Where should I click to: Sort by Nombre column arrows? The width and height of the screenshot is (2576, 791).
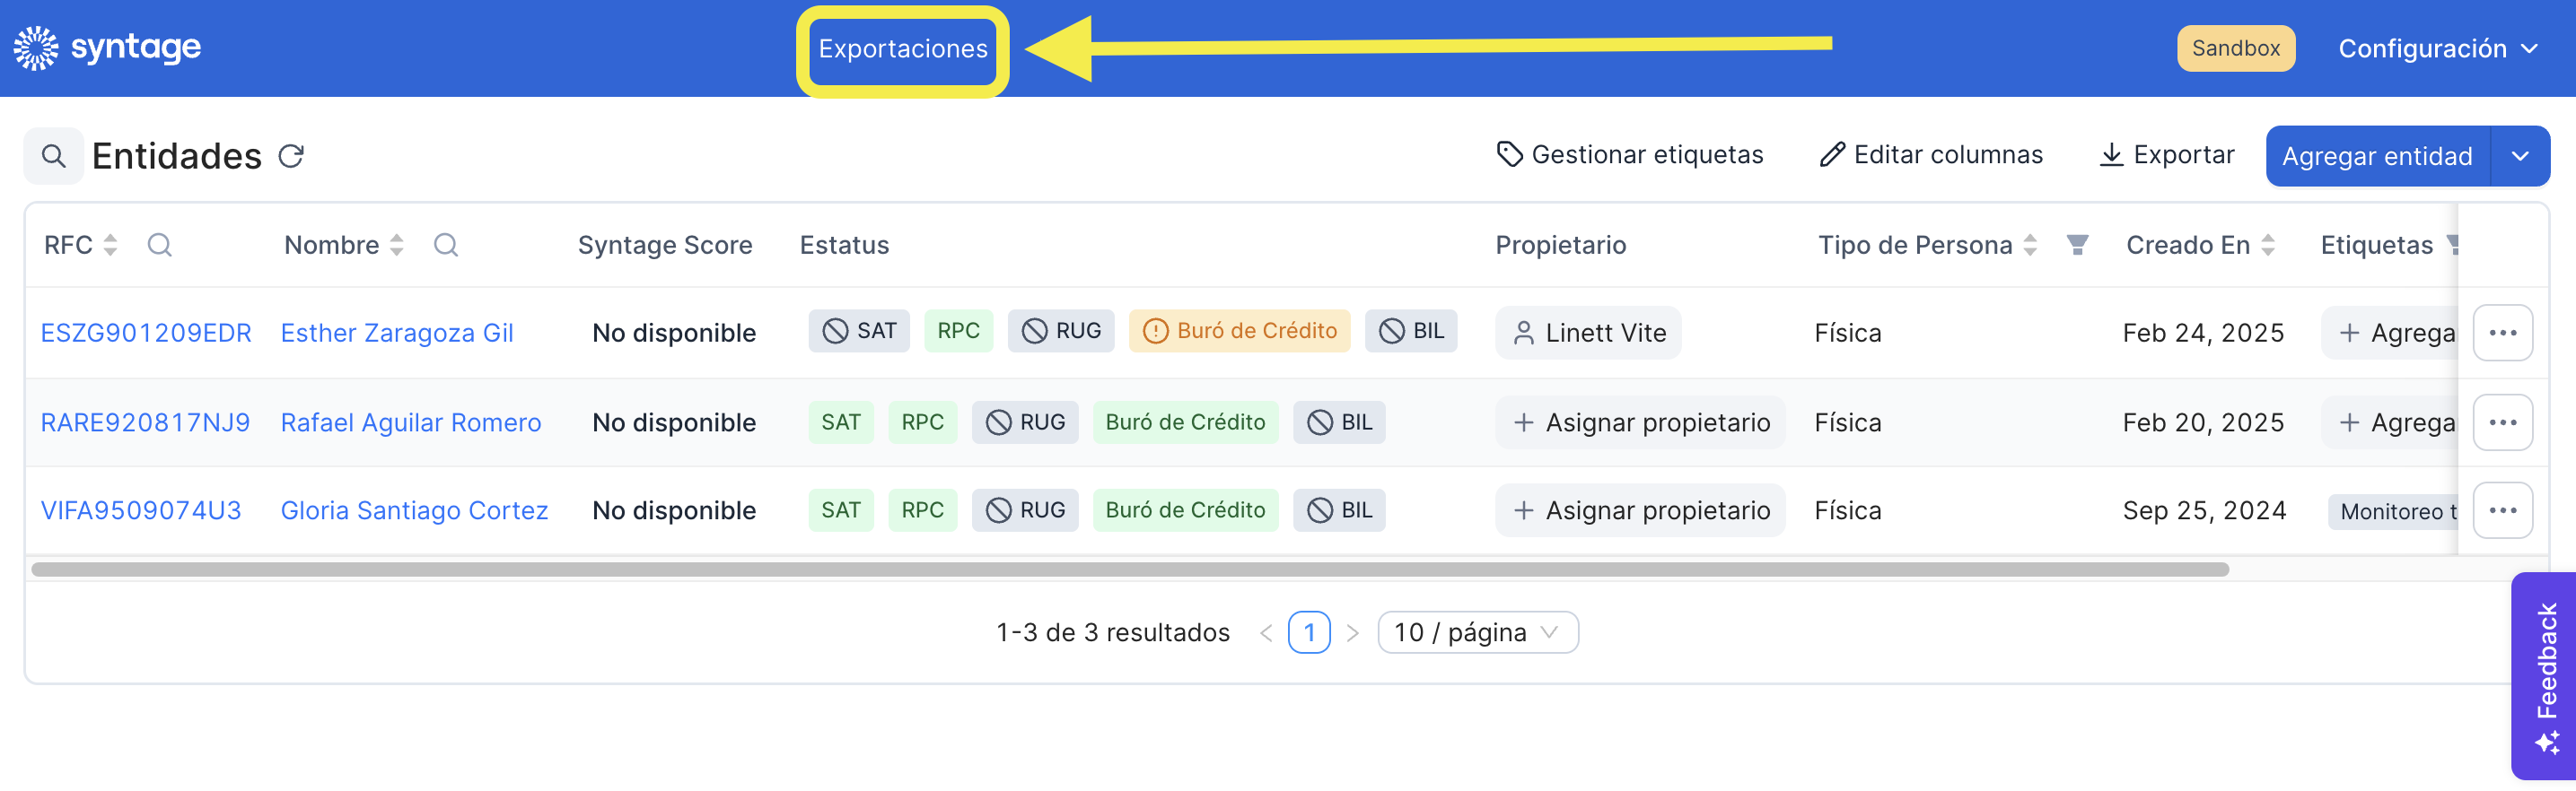pos(397,245)
